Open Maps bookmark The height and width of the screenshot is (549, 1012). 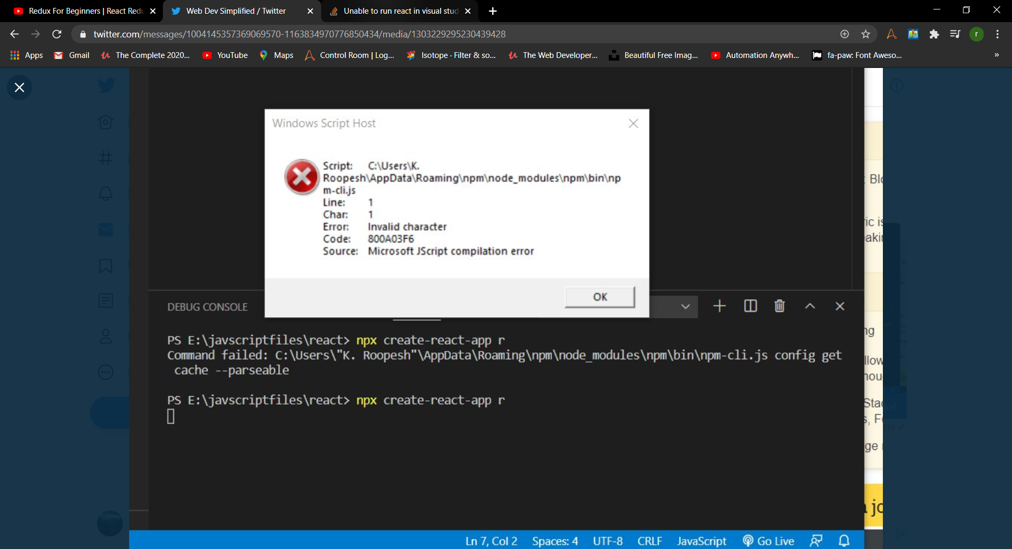pos(276,55)
